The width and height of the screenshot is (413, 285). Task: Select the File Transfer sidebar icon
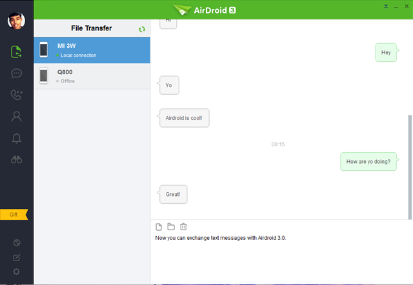[x=16, y=52]
